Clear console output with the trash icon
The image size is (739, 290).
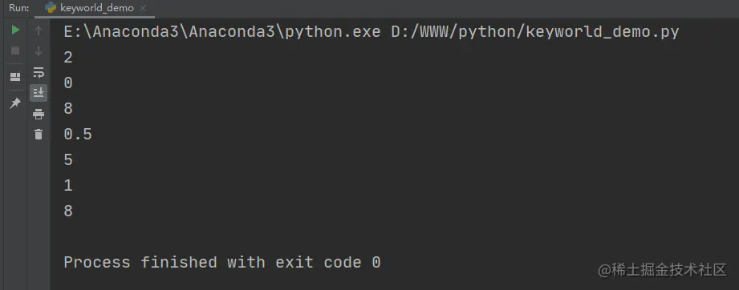[39, 134]
